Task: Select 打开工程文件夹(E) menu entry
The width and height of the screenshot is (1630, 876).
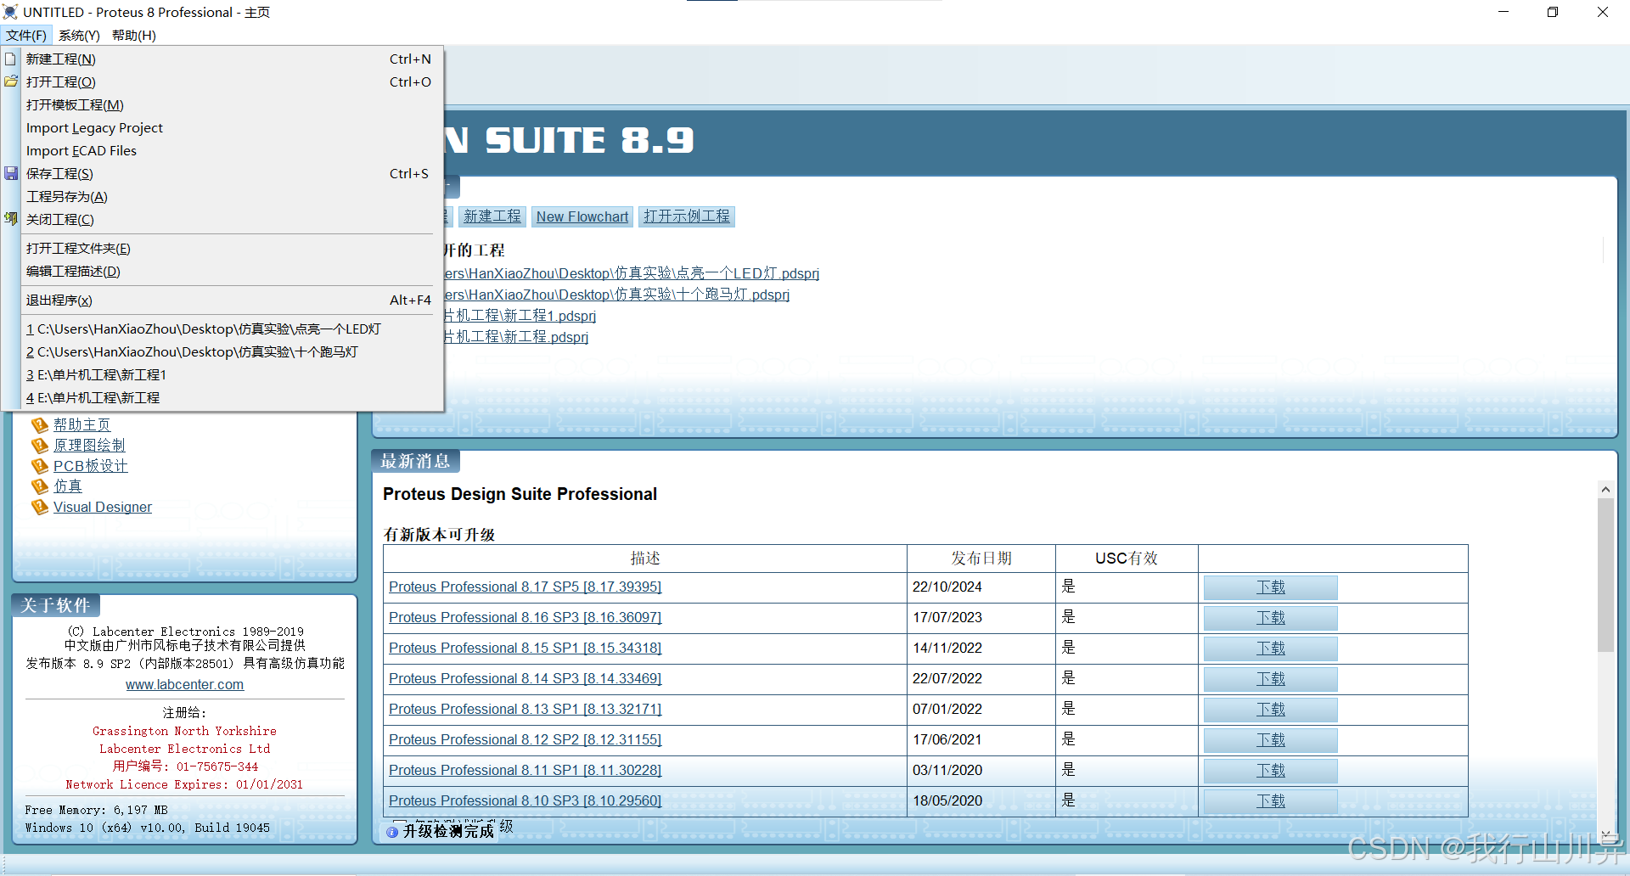Action: (x=227, y=248)
